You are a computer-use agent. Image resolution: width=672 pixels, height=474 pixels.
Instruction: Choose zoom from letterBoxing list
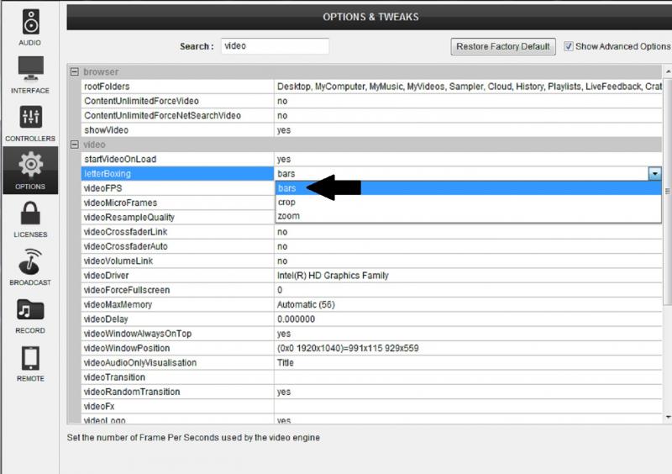point(288,216)
